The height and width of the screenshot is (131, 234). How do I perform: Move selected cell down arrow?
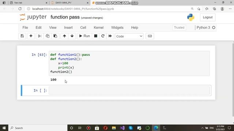pos(72,36)
